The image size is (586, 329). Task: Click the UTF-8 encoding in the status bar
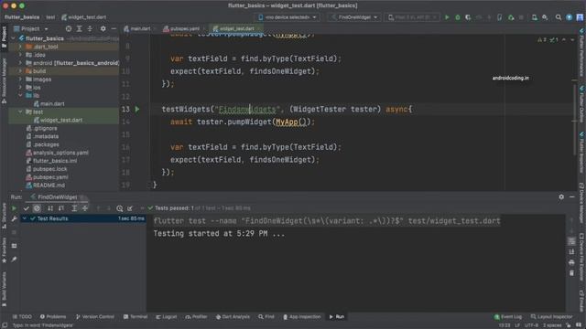tap(531, 325)
